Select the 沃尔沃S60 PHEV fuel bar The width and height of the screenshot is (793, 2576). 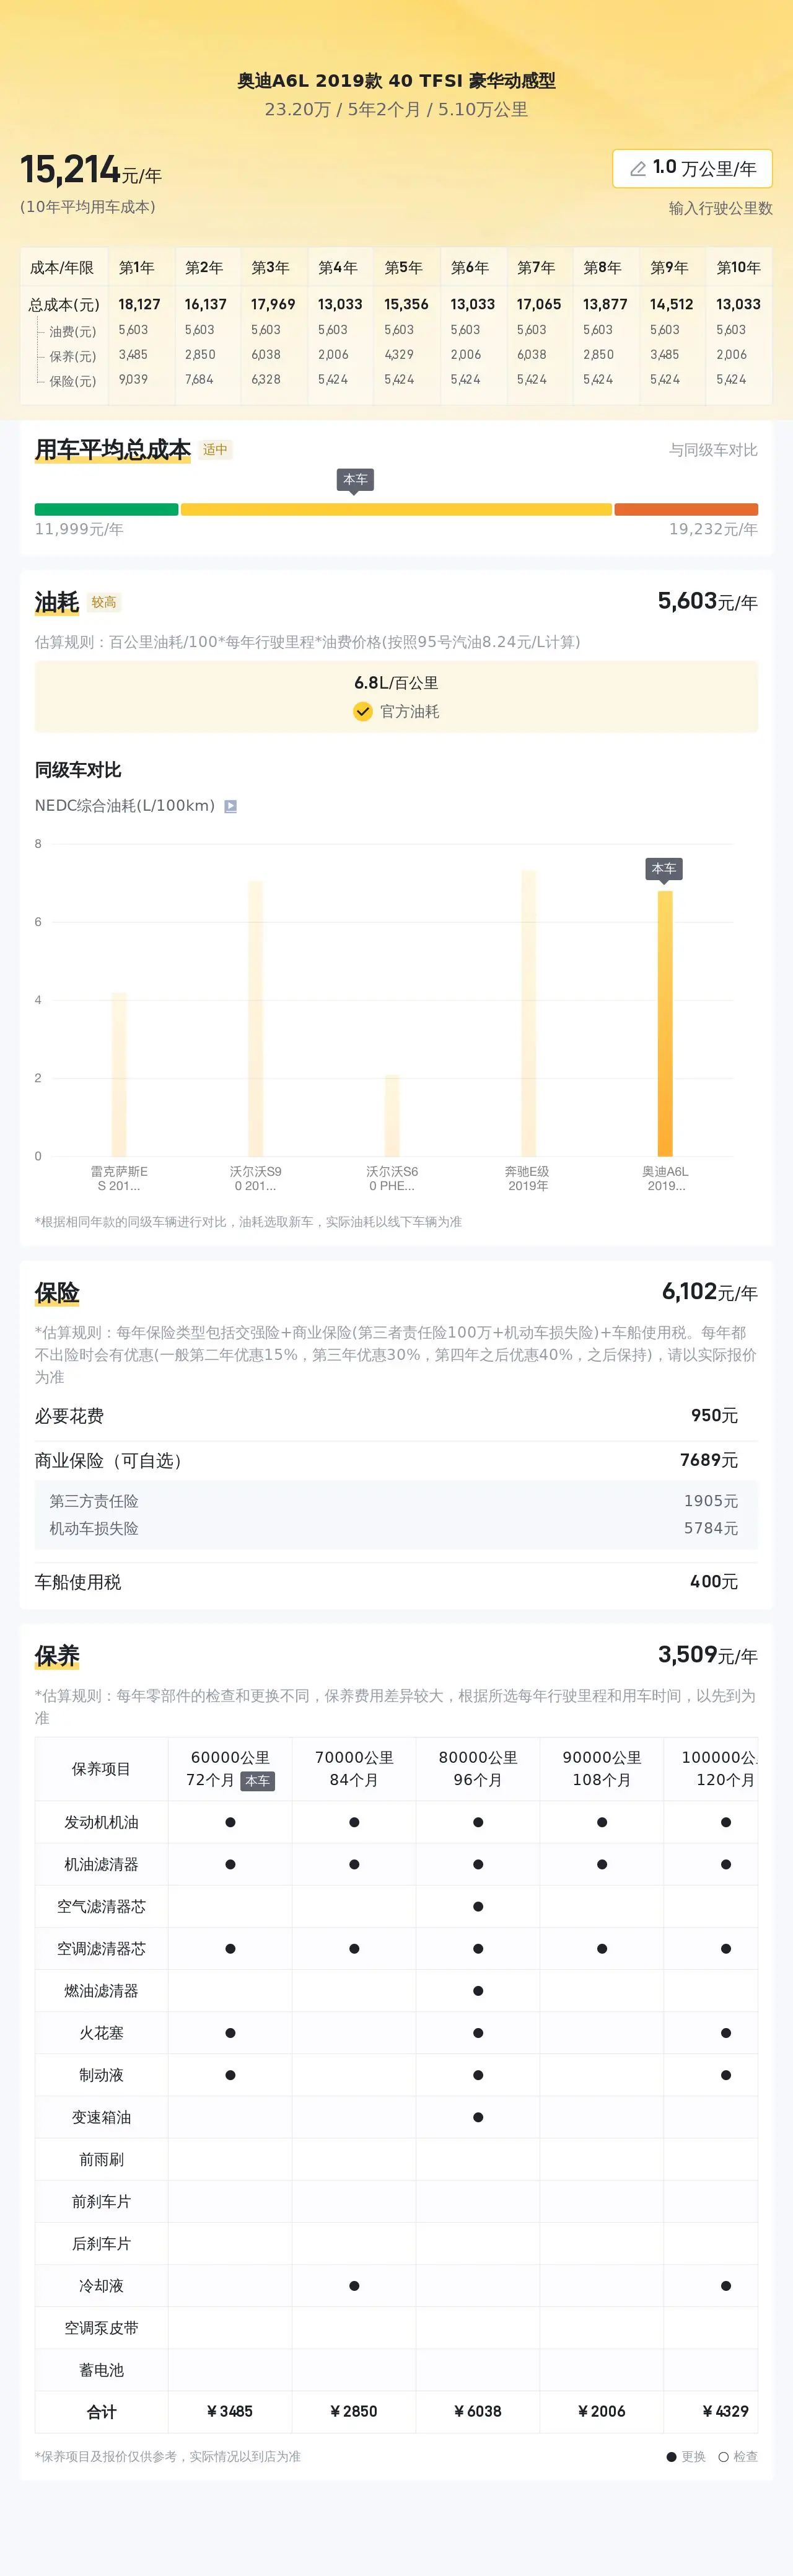click(392, 1115)
